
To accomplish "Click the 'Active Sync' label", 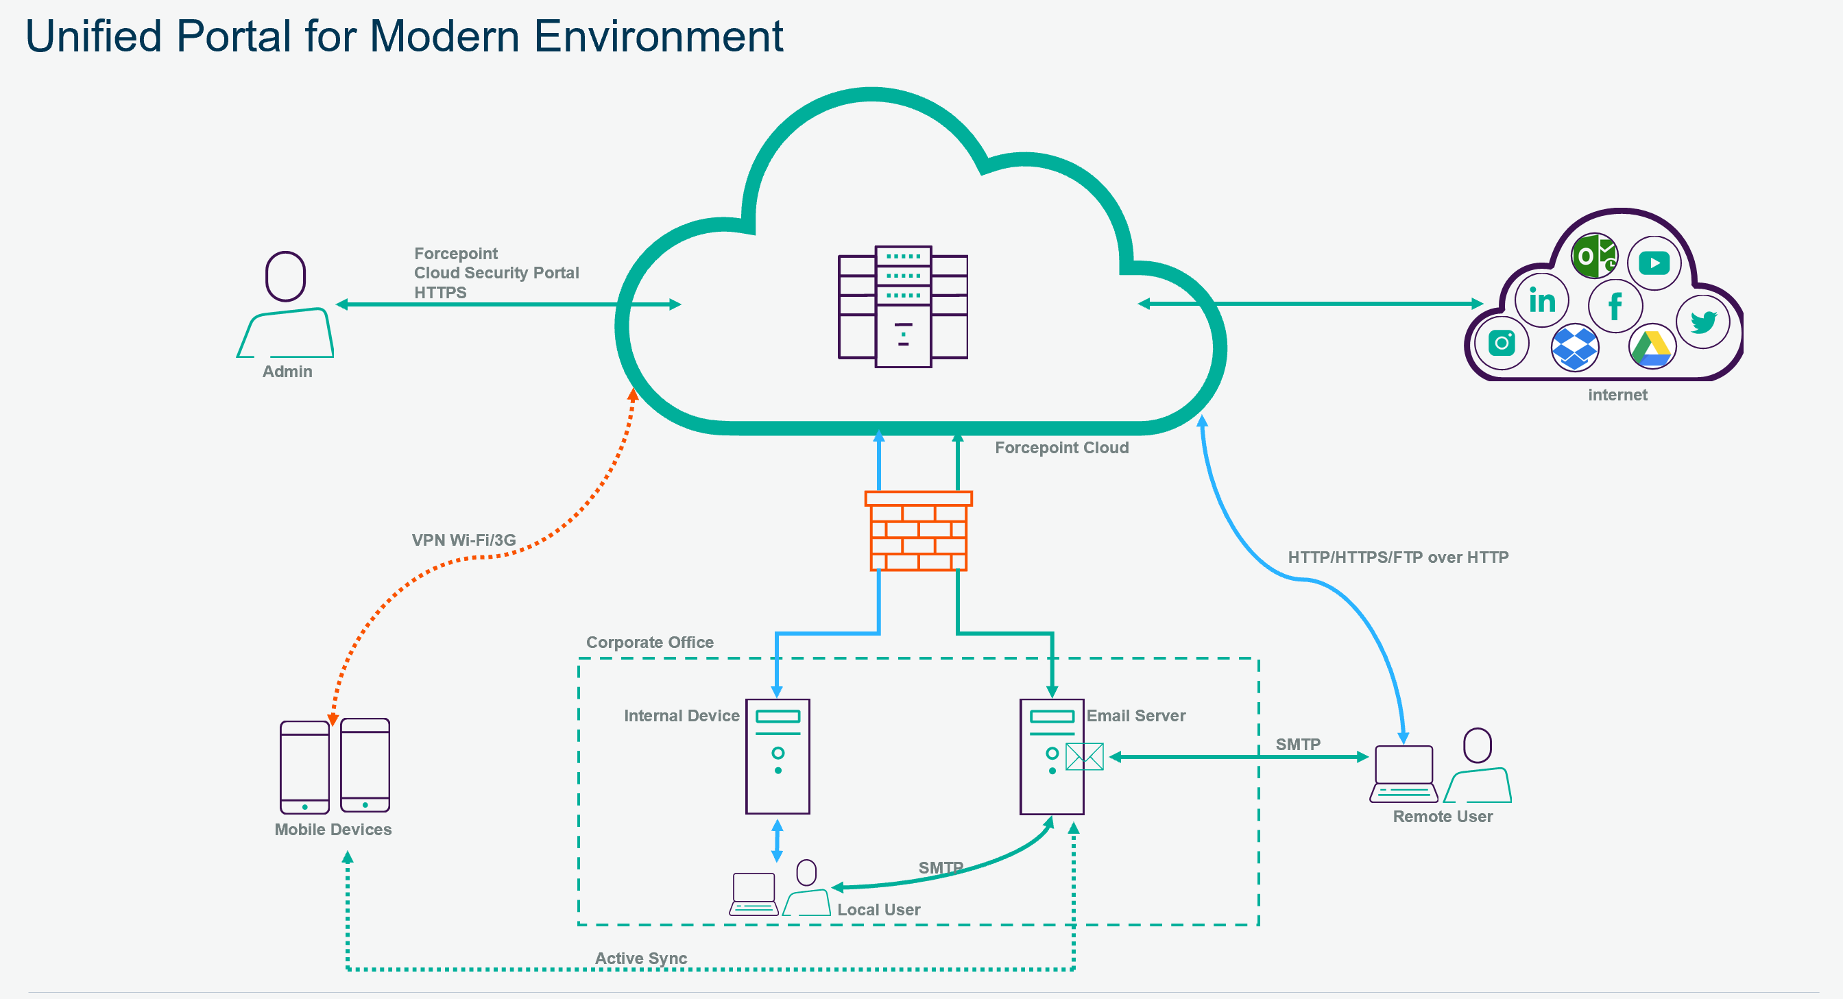I will click(x=641, y=959).
